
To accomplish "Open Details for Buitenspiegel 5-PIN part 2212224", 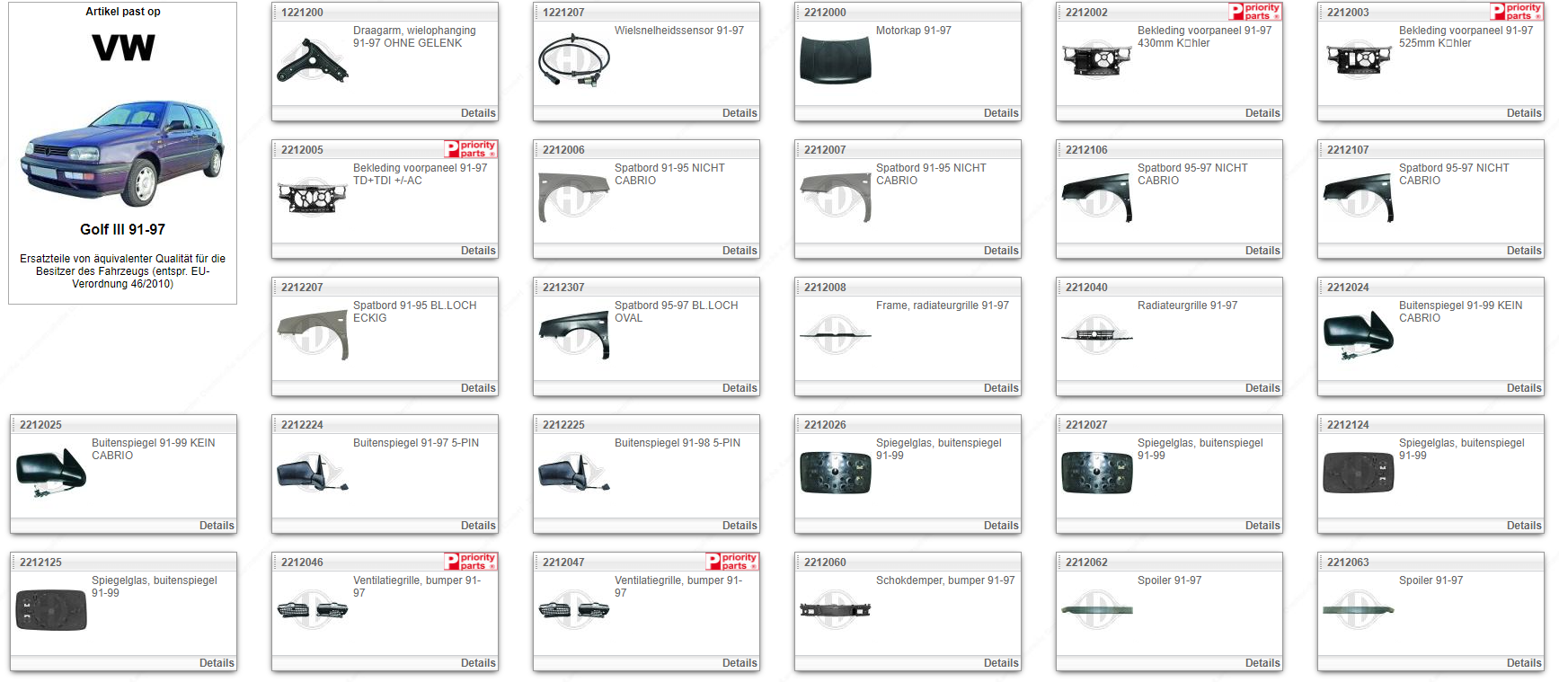I will click(477, 526).
